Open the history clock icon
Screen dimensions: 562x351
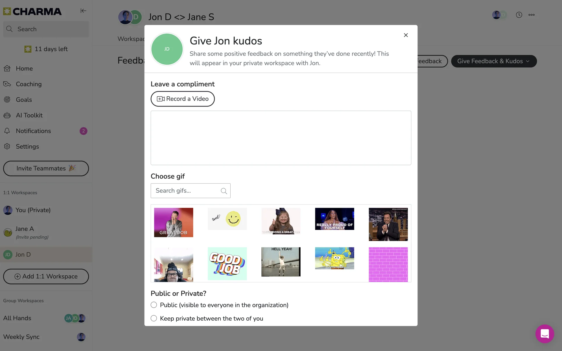(x=519, y=15)
